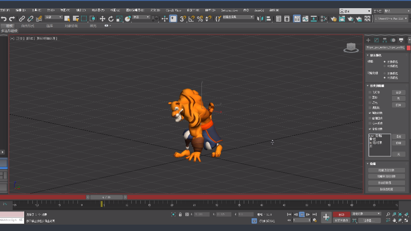The width and height of the screenshot is (411, 231).
Task: Select the Scale tool icon
Action: [x=119, y=19]
